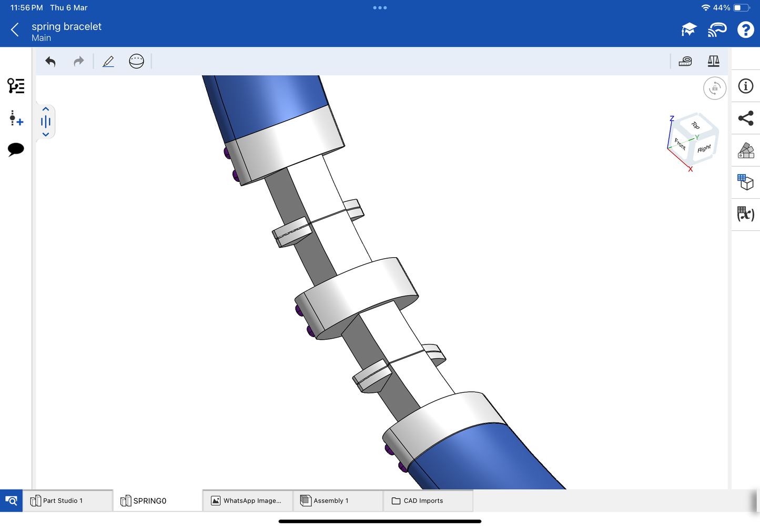Tap the Redo arrow in the toolbar

(x=78, y=62)
